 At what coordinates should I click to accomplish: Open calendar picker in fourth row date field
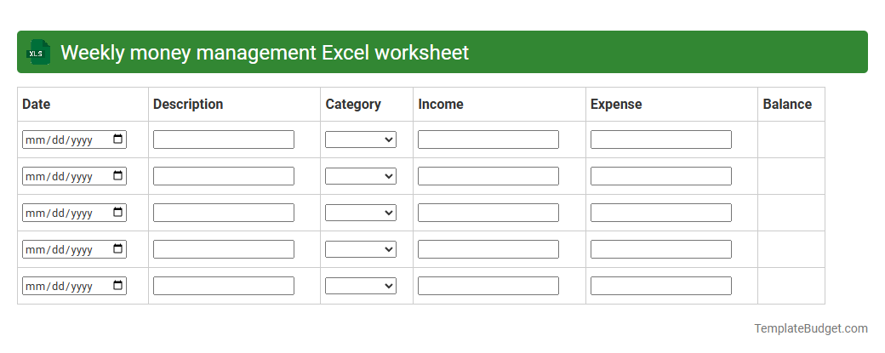click(118, 248)
